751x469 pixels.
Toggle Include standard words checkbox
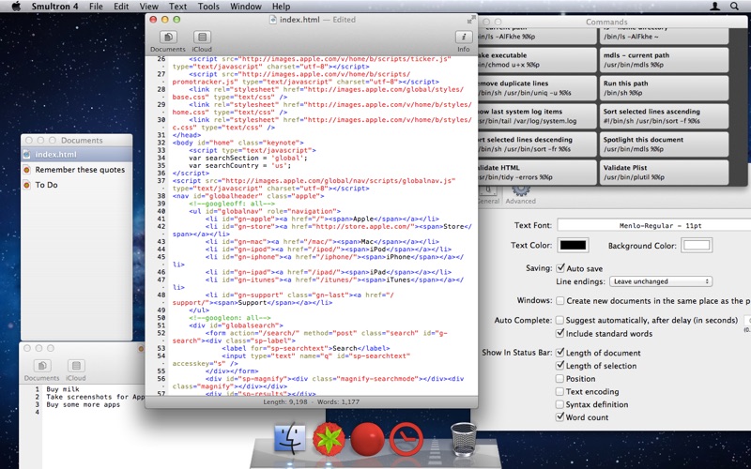point(559,333)
